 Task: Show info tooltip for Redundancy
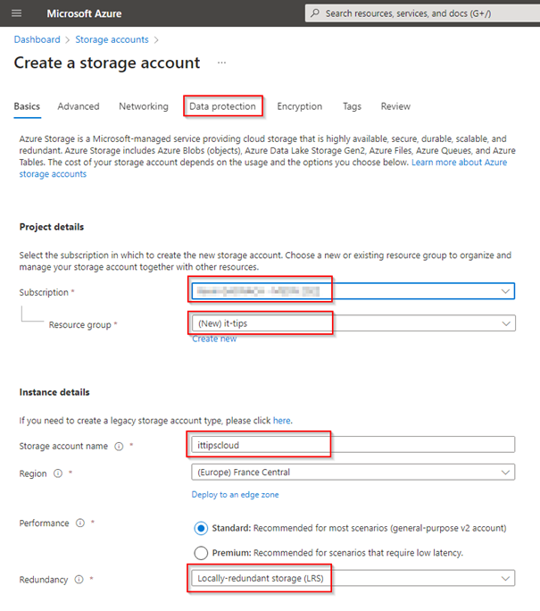79,580
